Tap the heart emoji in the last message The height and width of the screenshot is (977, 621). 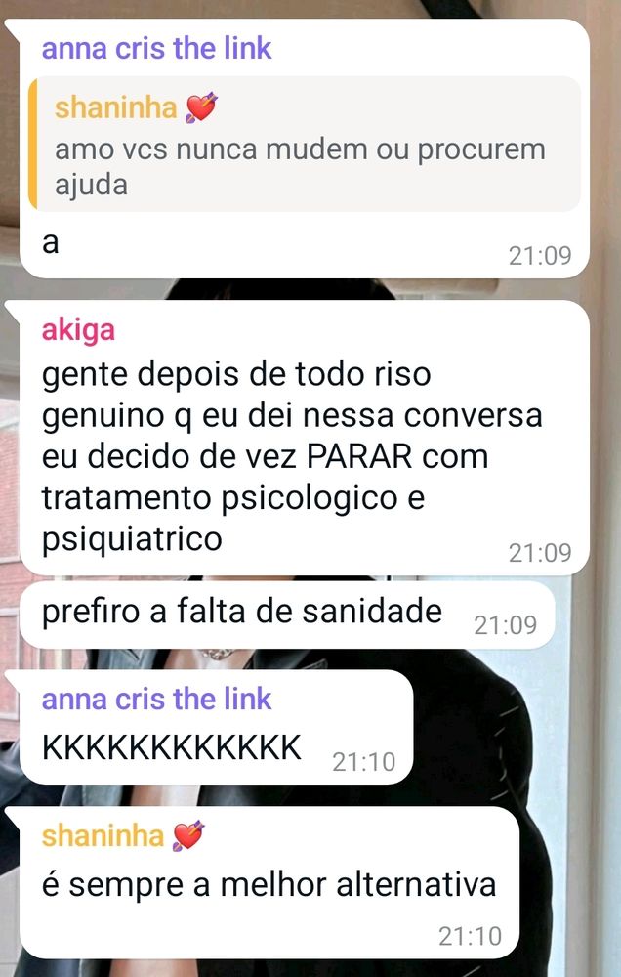(188, 836)
